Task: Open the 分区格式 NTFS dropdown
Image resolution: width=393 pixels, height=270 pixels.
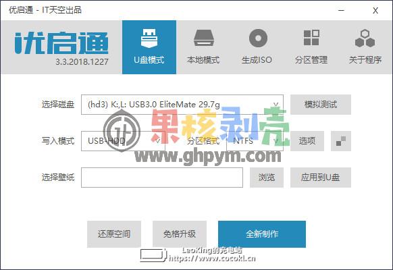Action: click(255, 141)
